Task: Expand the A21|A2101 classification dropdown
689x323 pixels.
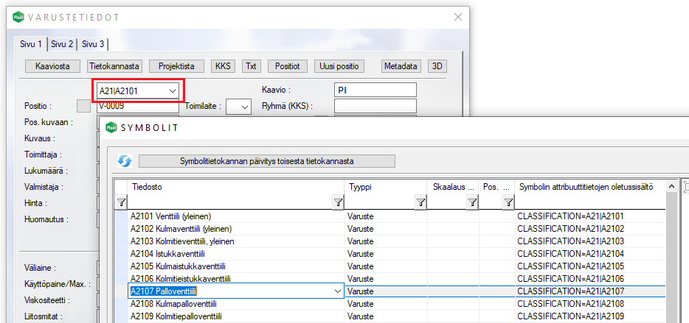Action: pos(173,90)
